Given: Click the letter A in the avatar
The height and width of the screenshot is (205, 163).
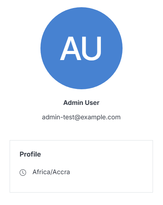Looking at the screenshot, I should point(70,48).
